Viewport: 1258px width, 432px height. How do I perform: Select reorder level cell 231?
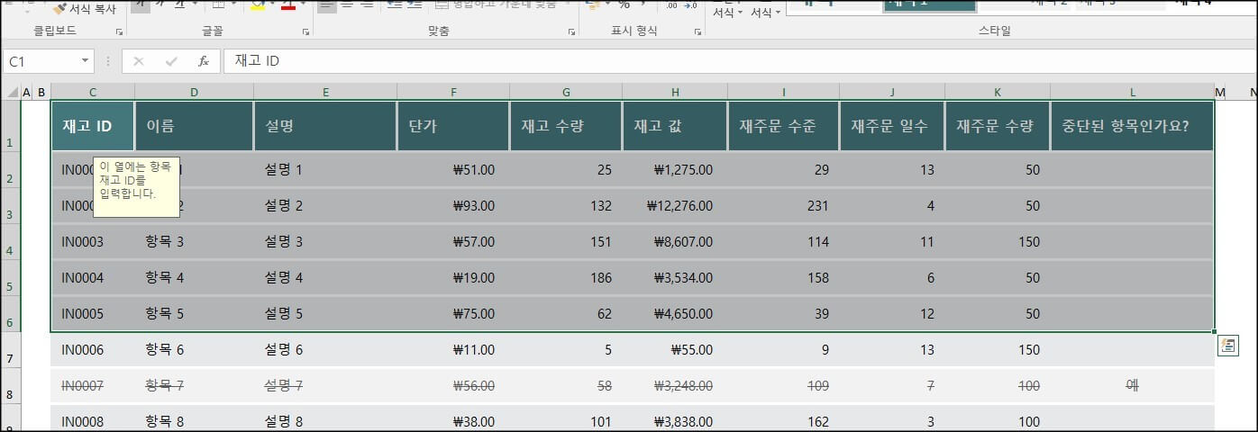[x=784, y=205]
